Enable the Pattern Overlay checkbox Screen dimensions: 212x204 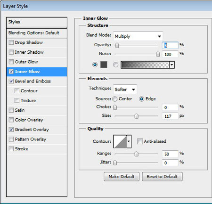tap(11, 139)
